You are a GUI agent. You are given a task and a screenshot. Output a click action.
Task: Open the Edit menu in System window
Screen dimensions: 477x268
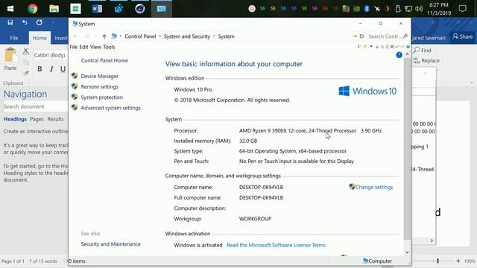click(83, 47)
